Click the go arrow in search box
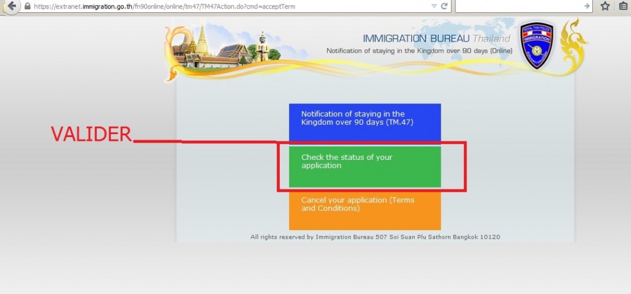Viewport: 631px width, 294px height. pyautogui.click(x=587, y=6)
